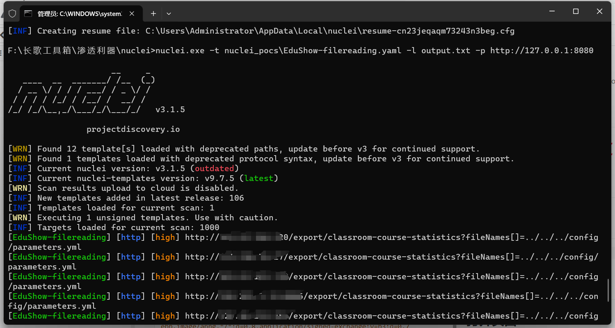Click EduShow-filereading.yaml in the command
The width and height of the screenshot is (615, 328).
(343, 50)
